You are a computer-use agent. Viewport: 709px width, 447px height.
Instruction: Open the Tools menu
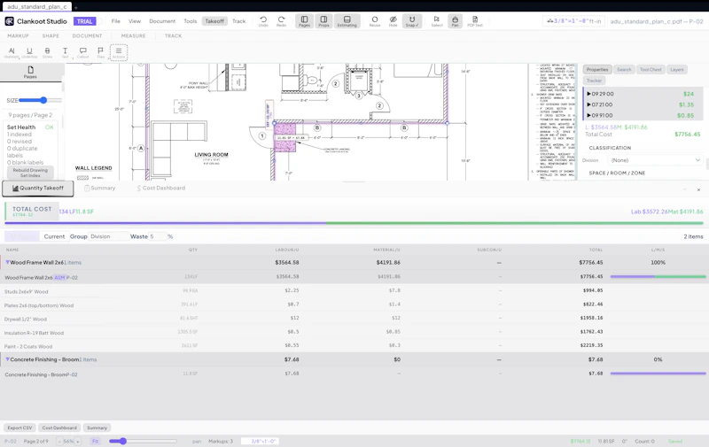(191, 21)
